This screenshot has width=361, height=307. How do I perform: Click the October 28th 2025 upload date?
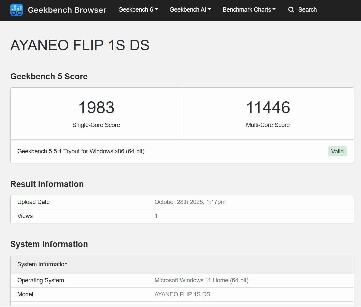[190, 202]
